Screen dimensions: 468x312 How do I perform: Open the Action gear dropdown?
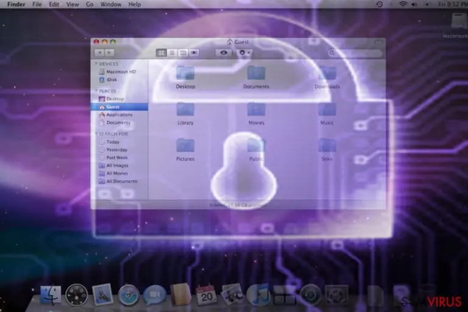(244, 53)
